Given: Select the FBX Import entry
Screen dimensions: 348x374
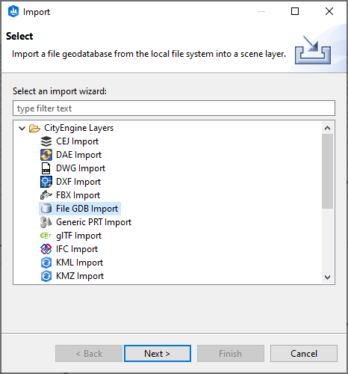Looking at the screenshot, I should click(78, 195).
